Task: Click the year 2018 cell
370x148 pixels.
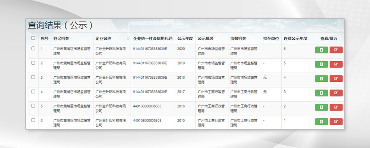Action: [x=181, y=78]
